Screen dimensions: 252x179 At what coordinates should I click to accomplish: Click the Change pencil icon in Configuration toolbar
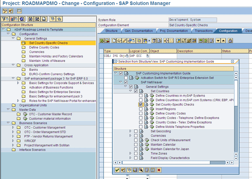124,41
